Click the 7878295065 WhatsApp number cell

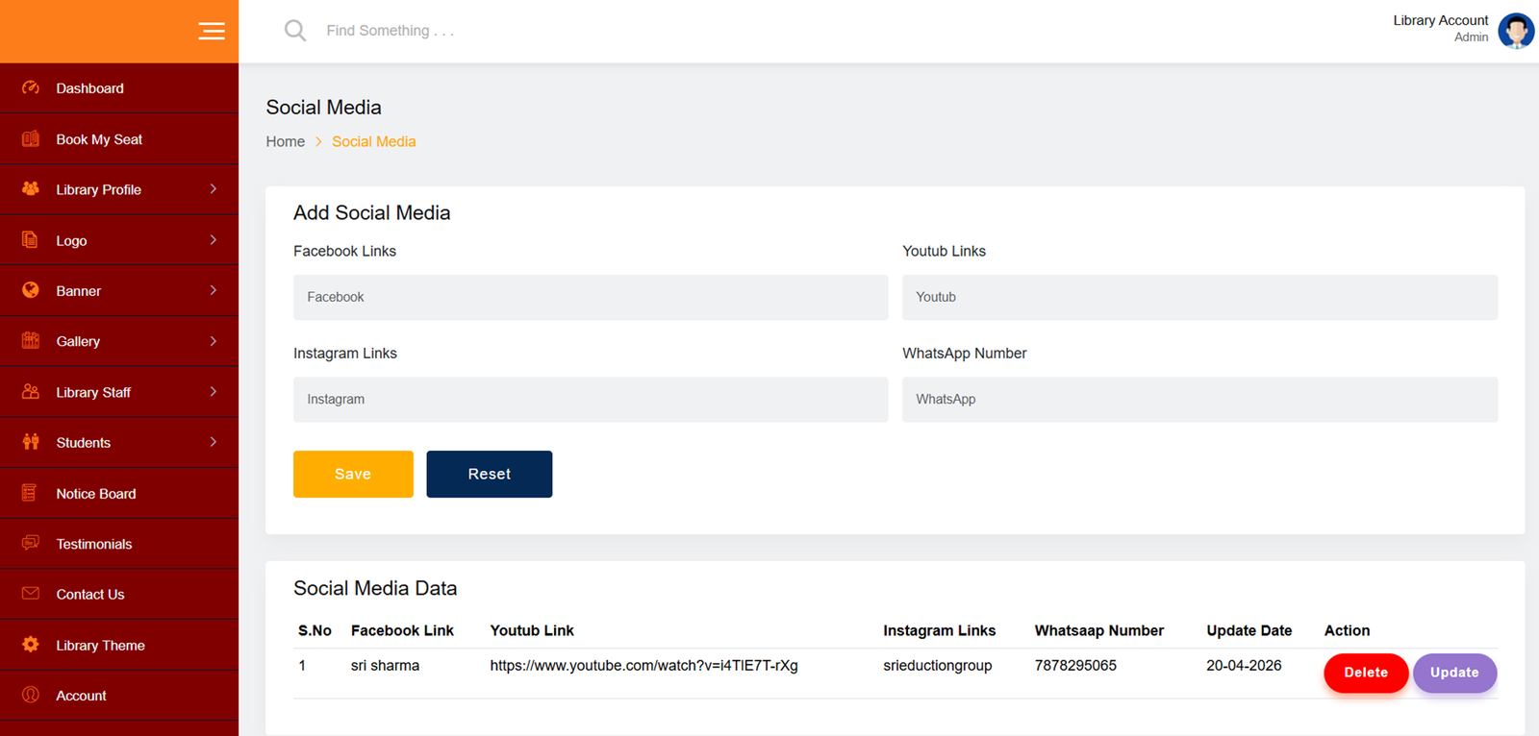[x=1075, y=665]
